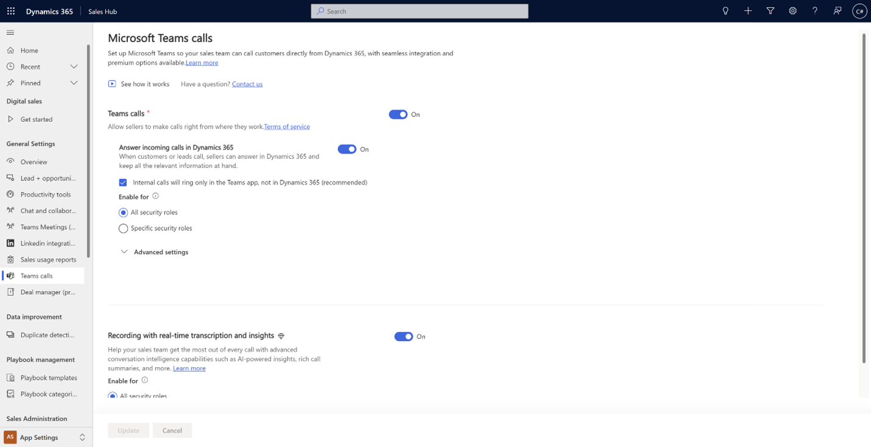This screenshot has width=871, height=447.
Task: Click the Teams Meetings icon
Action: [10, 227]
